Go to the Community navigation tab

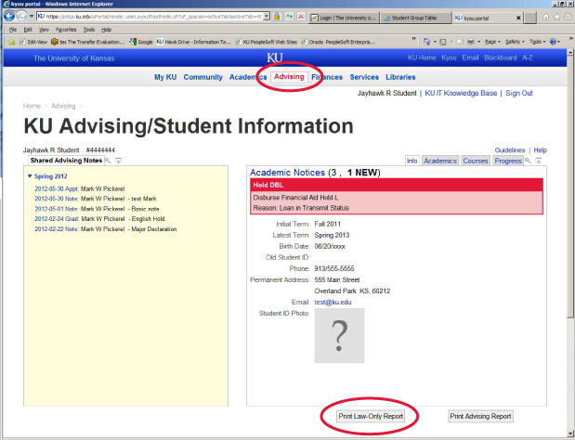(203, 77)
